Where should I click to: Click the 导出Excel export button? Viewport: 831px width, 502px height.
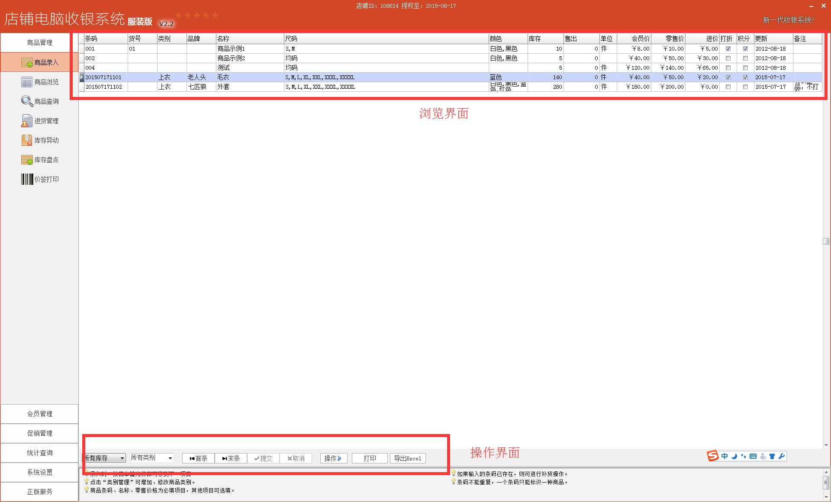point(408,458)
